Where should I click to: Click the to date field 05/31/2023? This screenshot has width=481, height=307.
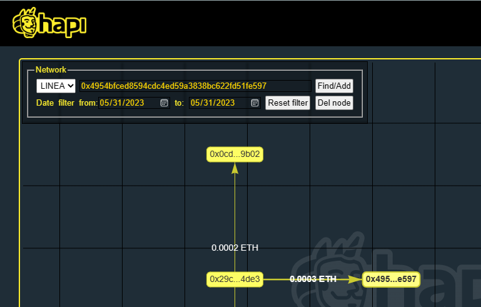click(225, 103)
